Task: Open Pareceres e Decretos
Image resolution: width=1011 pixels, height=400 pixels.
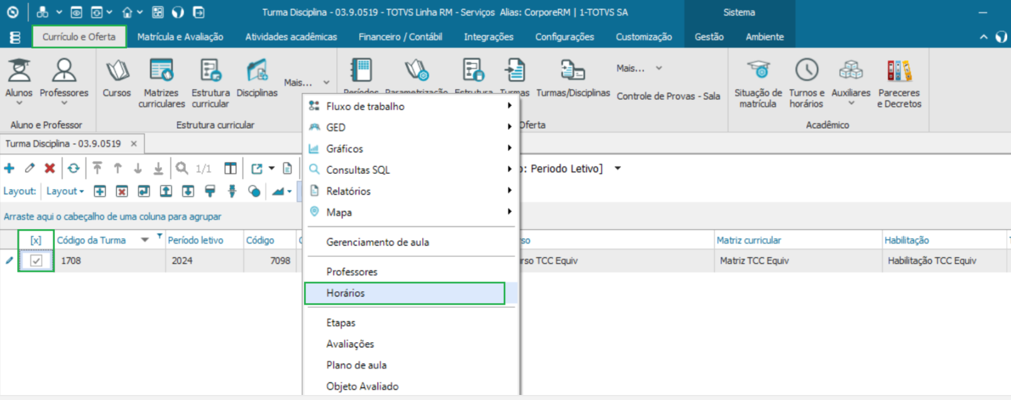Action: (899, 83)
